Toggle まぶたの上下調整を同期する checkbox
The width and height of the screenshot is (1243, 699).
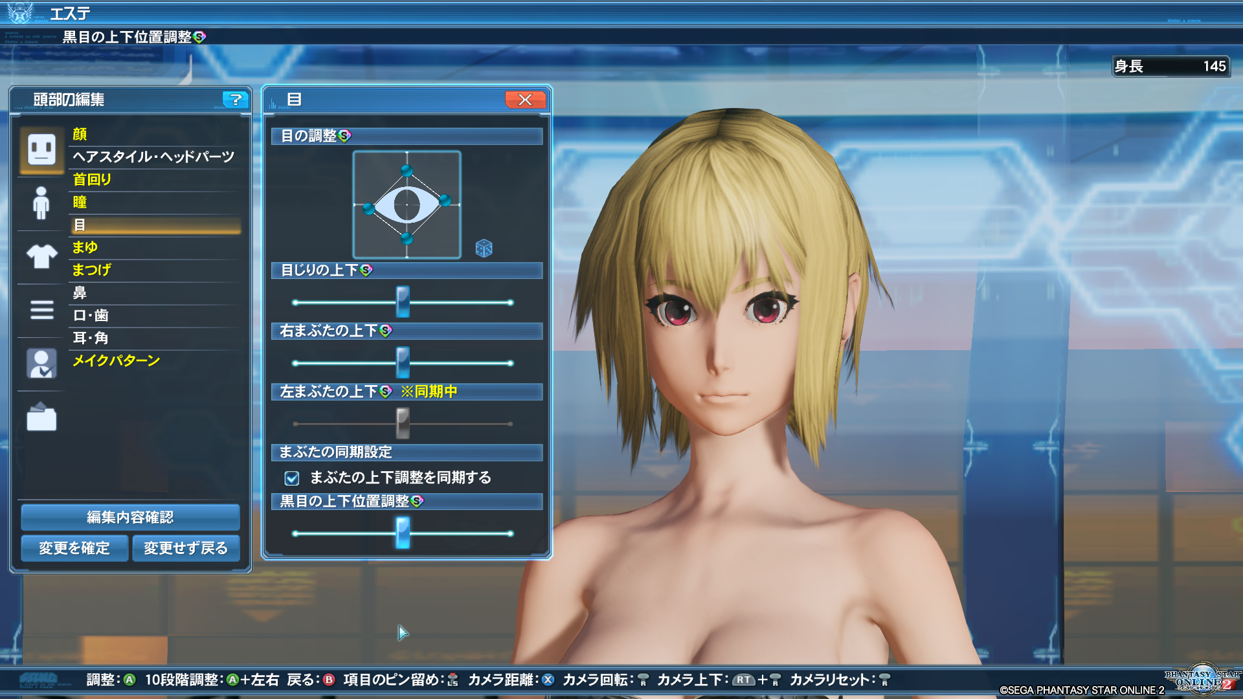coord(292,478)
